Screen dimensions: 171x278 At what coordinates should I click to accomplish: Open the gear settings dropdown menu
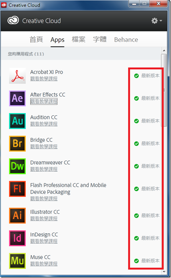157,21
